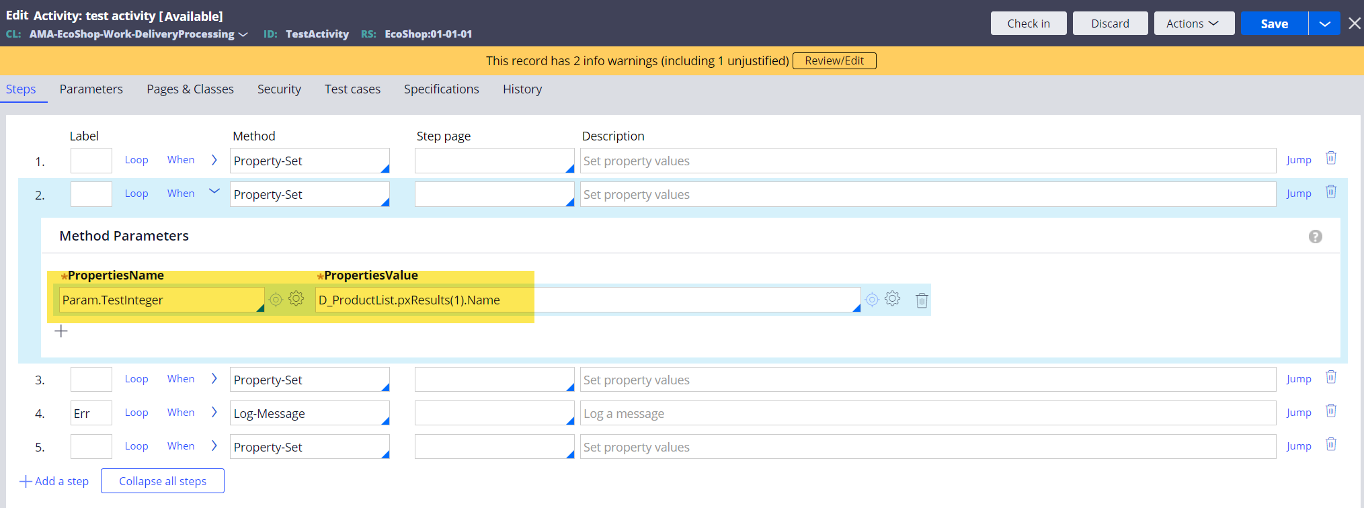The height and width of the screenshot is (508, 1364).
Task: Focus the description field on step 5
Action: tap(928, 447)
